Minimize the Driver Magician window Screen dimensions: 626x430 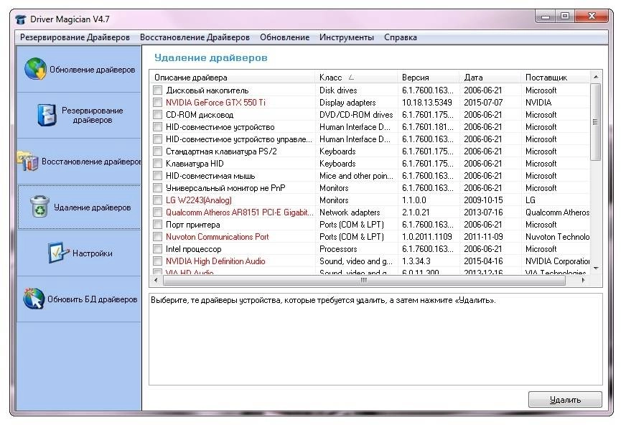[546, 17]
